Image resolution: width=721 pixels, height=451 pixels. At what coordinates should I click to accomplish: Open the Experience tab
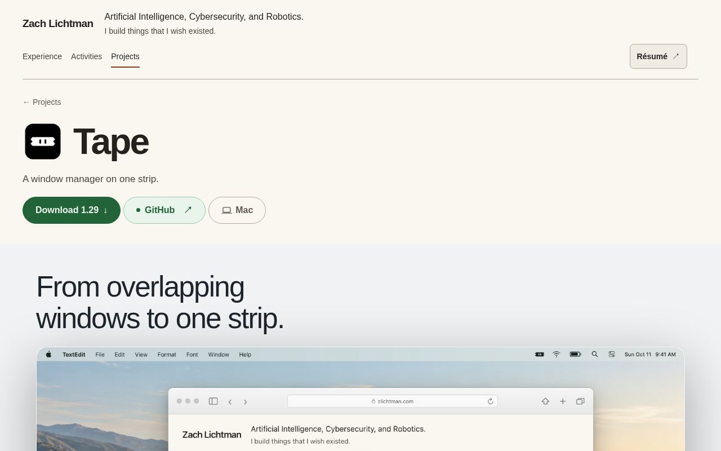pos(42,56)
